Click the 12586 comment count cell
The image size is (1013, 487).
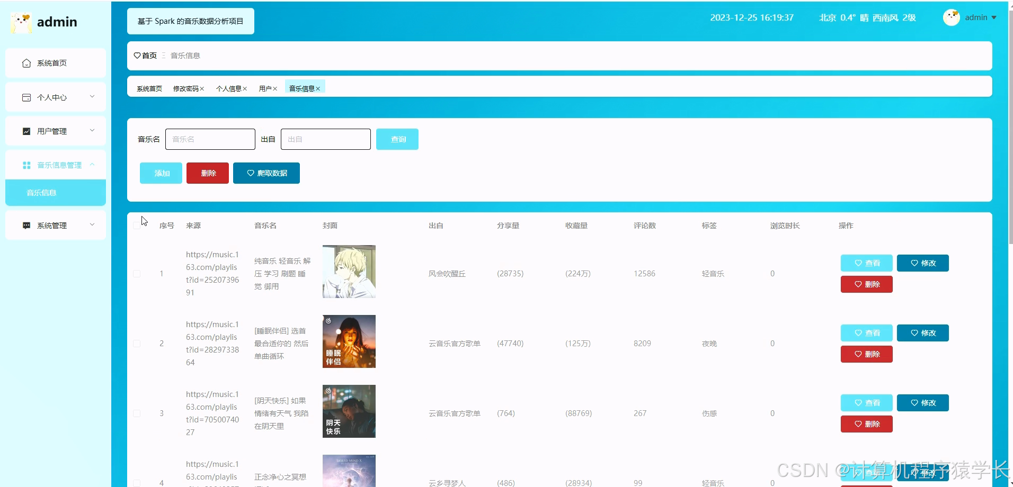tap(644, 274)
